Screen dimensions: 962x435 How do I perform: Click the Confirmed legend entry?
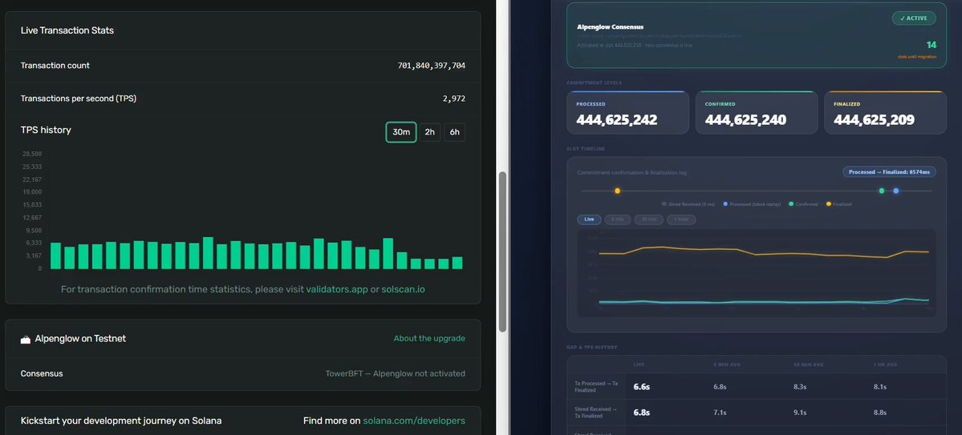[x=803, y=204]
